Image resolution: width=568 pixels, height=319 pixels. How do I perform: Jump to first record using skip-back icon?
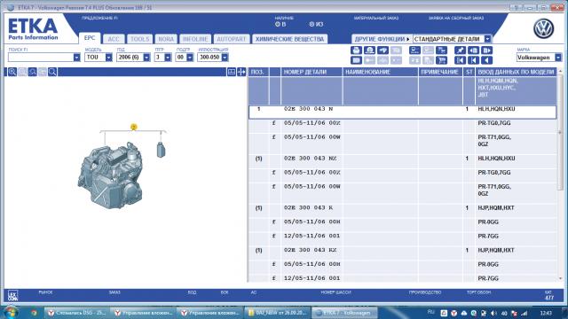click(460, 60)
